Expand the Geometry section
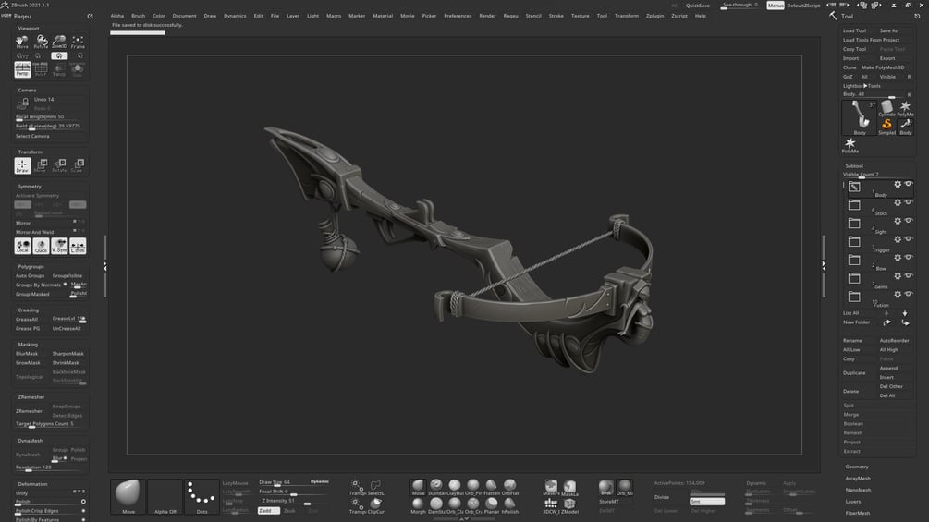 coord(857,467)
